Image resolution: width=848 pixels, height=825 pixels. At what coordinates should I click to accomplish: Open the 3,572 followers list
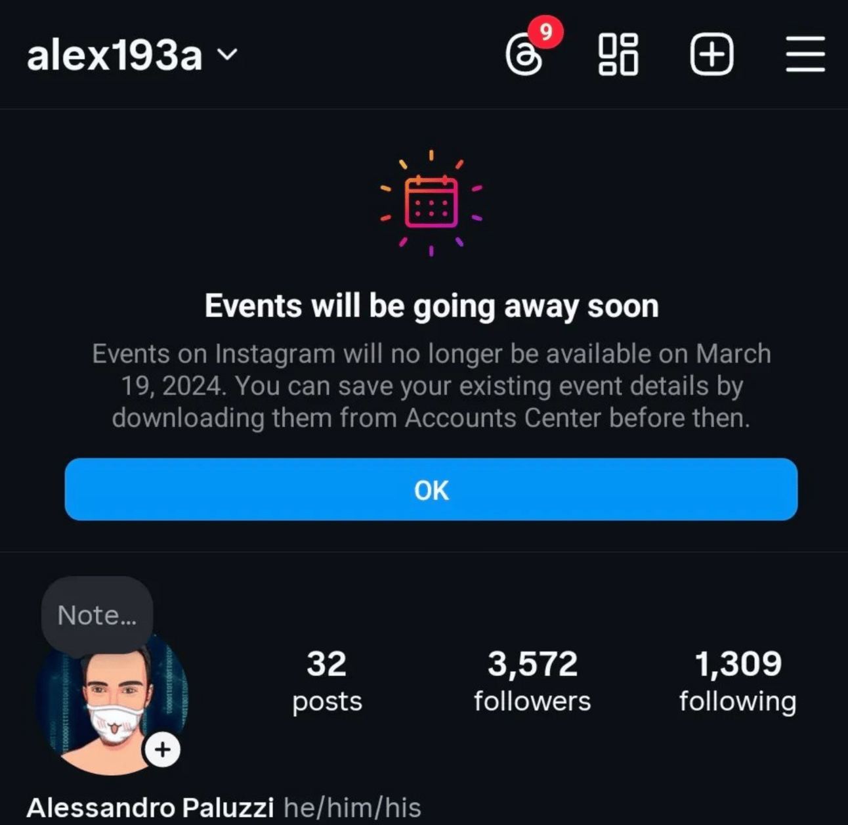tap(532, 681)
